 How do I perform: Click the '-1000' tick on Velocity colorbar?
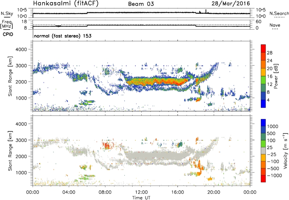274,175
